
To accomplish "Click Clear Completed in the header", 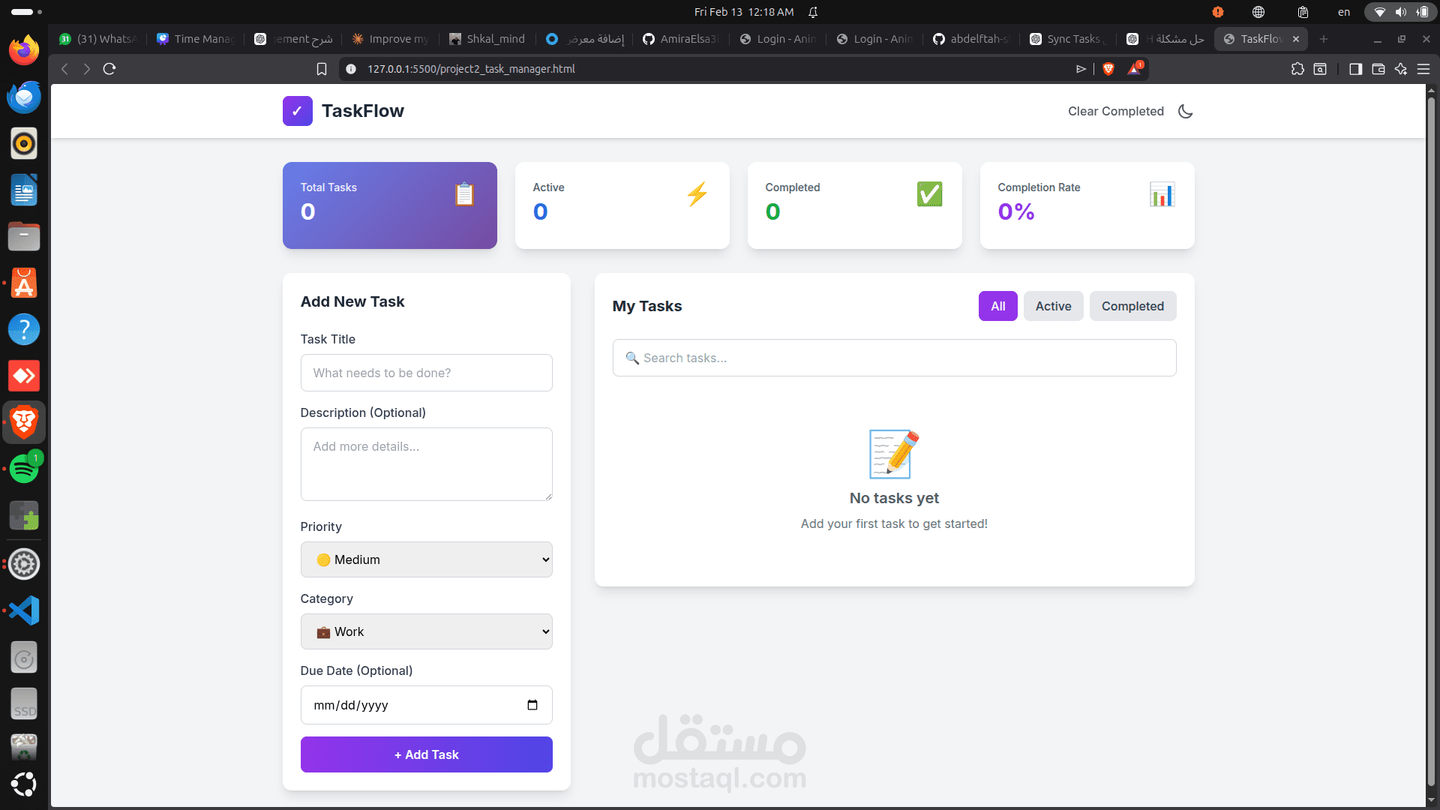I will coord(1115,111).
